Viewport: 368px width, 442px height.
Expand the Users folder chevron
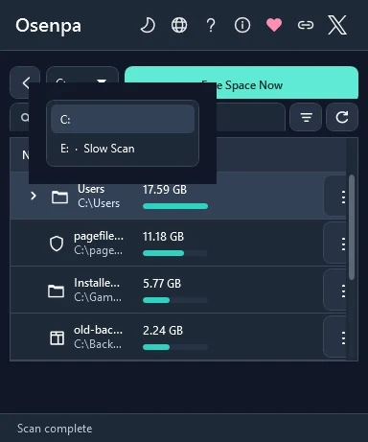pyautogui.click(x=34, y=196)
